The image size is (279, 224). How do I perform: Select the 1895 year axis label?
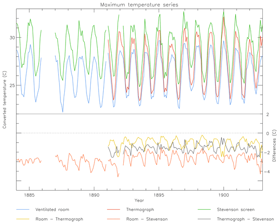click(x=159, y=195)
